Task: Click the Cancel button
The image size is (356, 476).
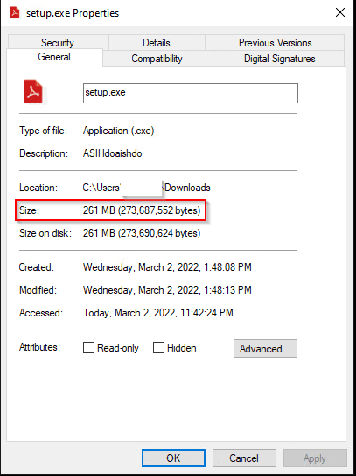Action: (244, 458)
